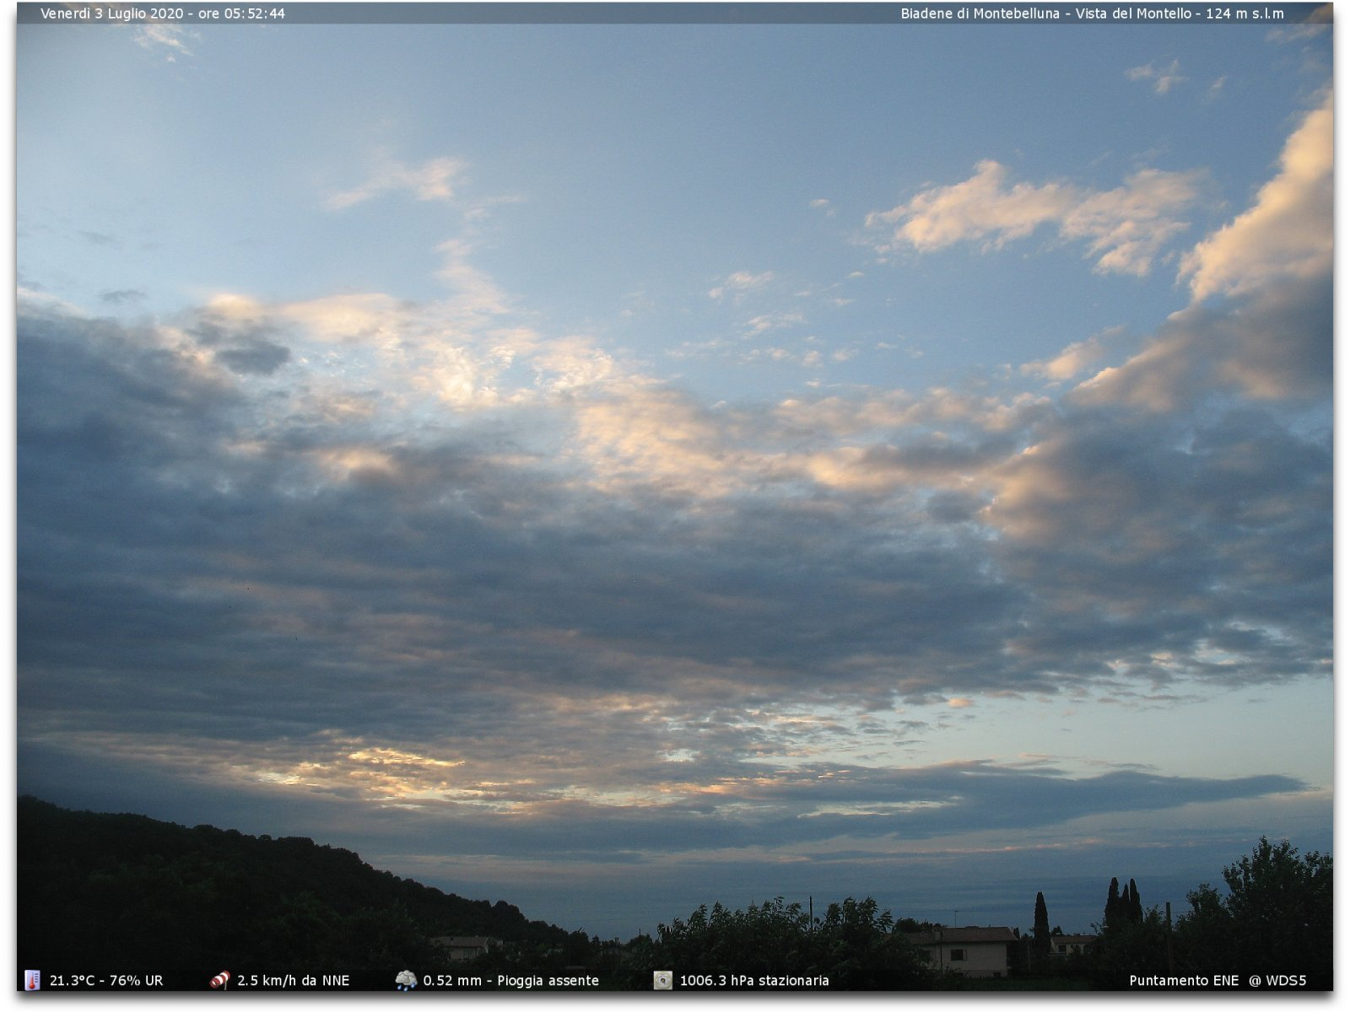Click the '2.5 km/h da NNE' wind reading
The width and height of the screenshot is (1350, 1012).
pyautogui.click(x=293, y=981)
